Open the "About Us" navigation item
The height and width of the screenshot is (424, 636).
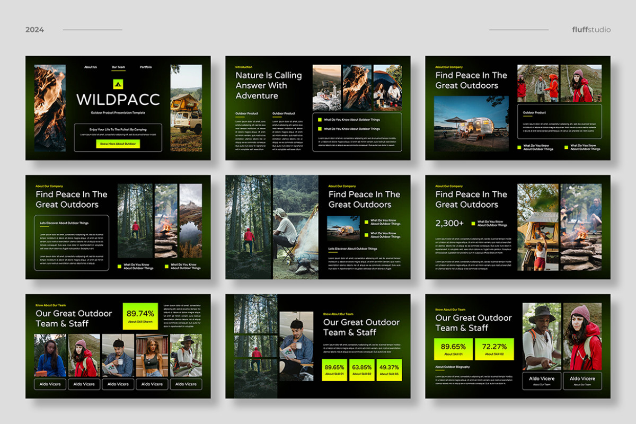[91, 67]
